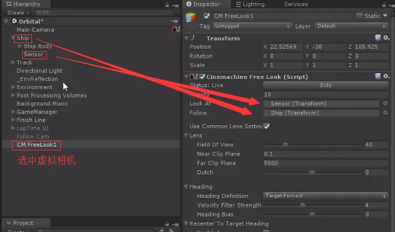The width and height of the screenshot is (395, 232).
Task: Switch to the Services tab
Action: [x=296, y=4]
